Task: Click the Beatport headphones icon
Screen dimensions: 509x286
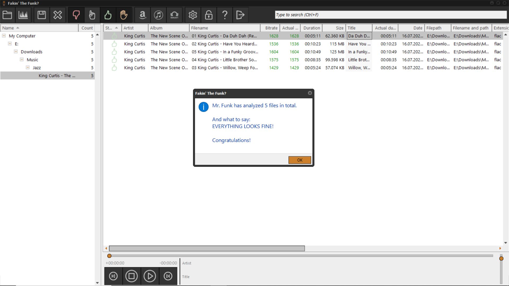Action: (x=174, y=15)
